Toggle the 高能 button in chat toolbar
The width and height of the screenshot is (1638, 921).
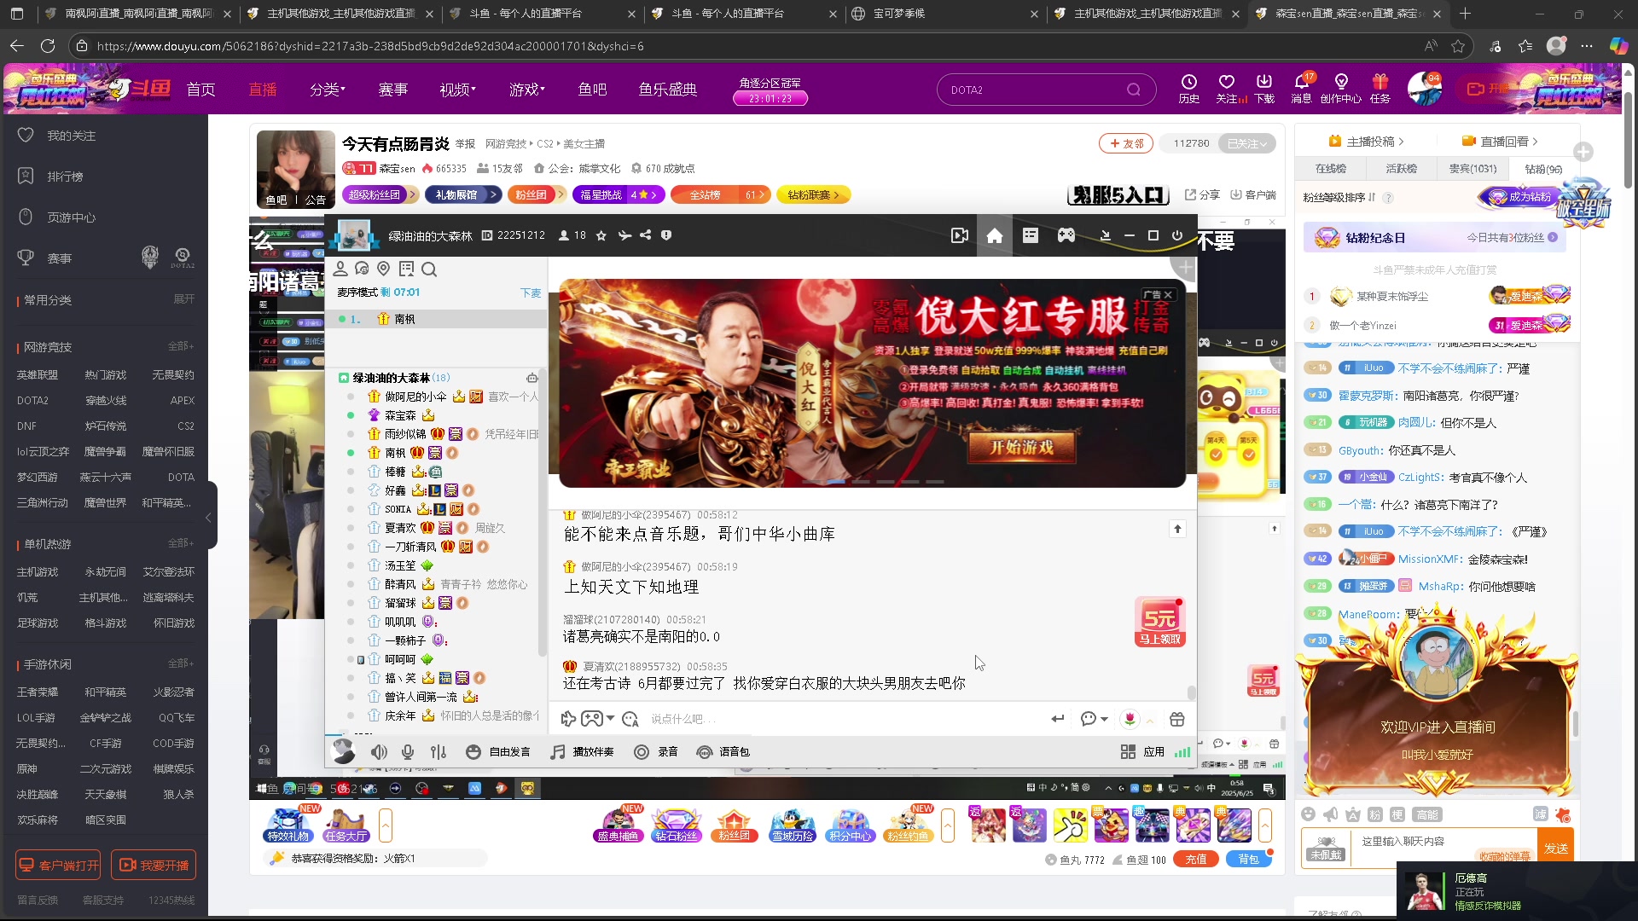tap(1426, 814)
